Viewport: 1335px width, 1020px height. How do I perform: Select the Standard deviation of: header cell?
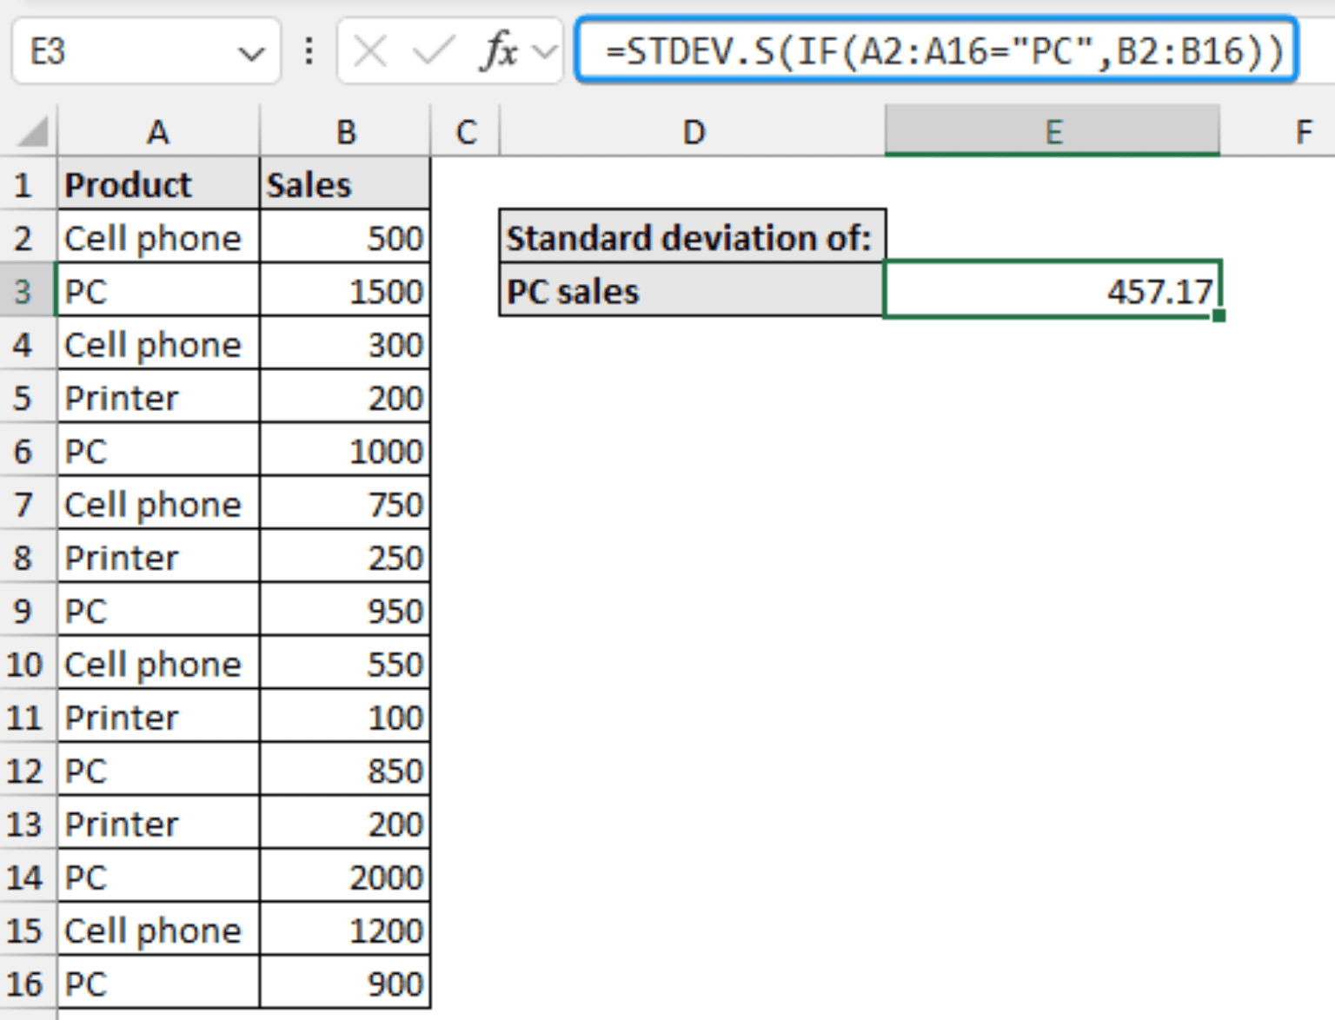click(x=693, y=238)
